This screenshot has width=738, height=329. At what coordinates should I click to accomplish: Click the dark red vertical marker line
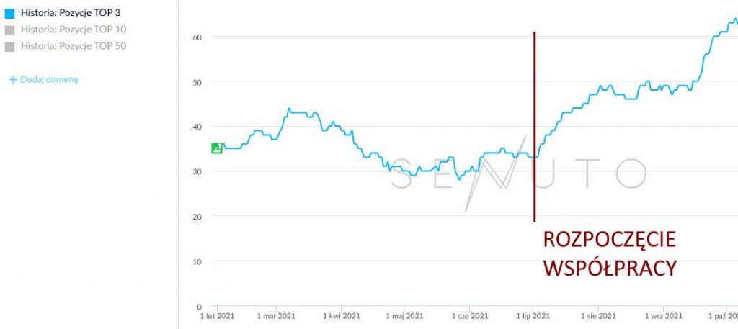534,127
